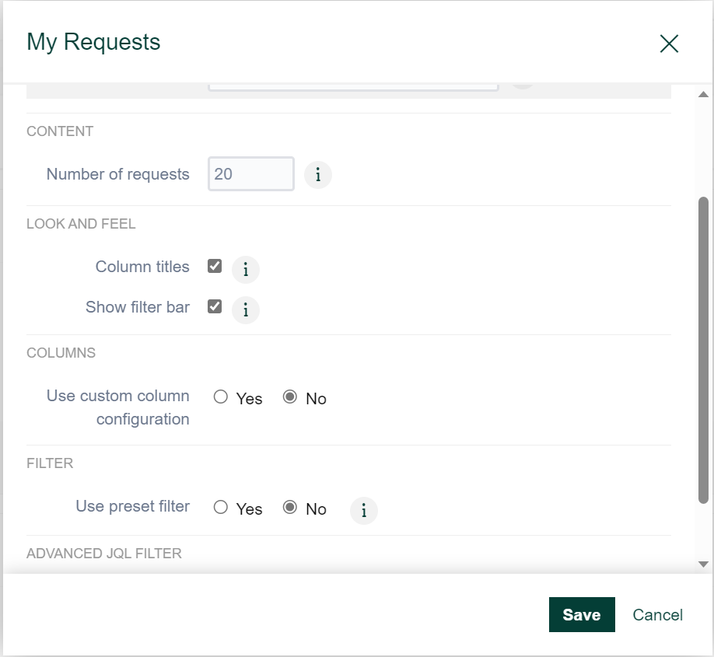Click the info icon beside Use preset filter

(363, 510)
